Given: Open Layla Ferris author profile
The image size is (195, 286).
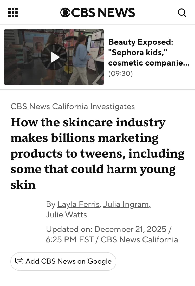Looking at the screenshot, I should [x=78, y=204].
